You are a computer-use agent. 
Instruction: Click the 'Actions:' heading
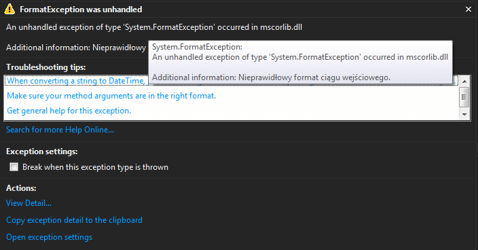(x=21, y=188)
